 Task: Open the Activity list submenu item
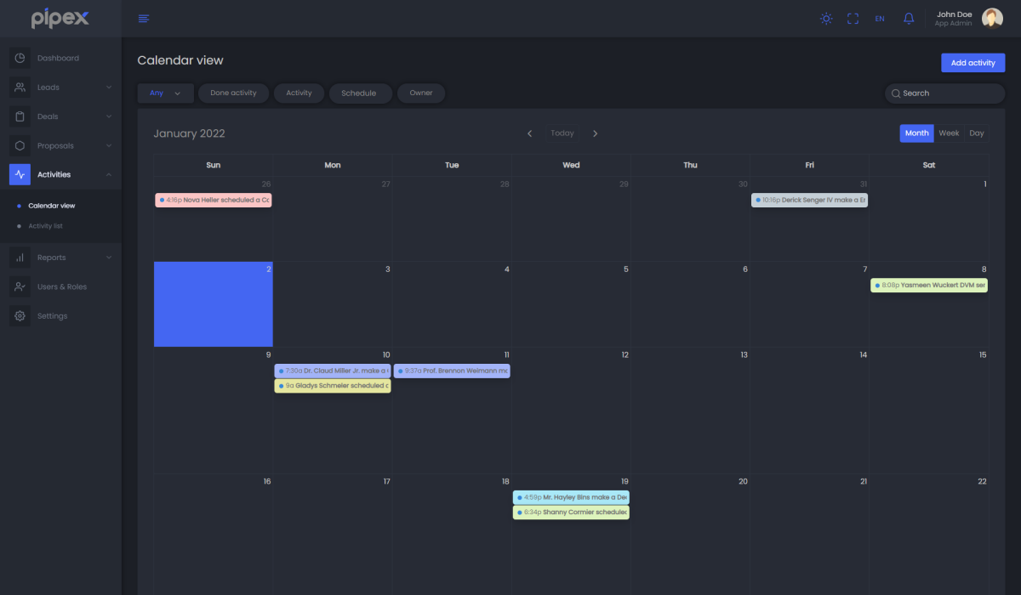46,226
